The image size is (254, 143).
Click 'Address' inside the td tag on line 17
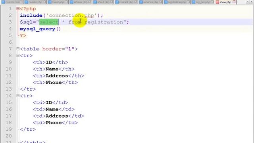pos(57,116)
